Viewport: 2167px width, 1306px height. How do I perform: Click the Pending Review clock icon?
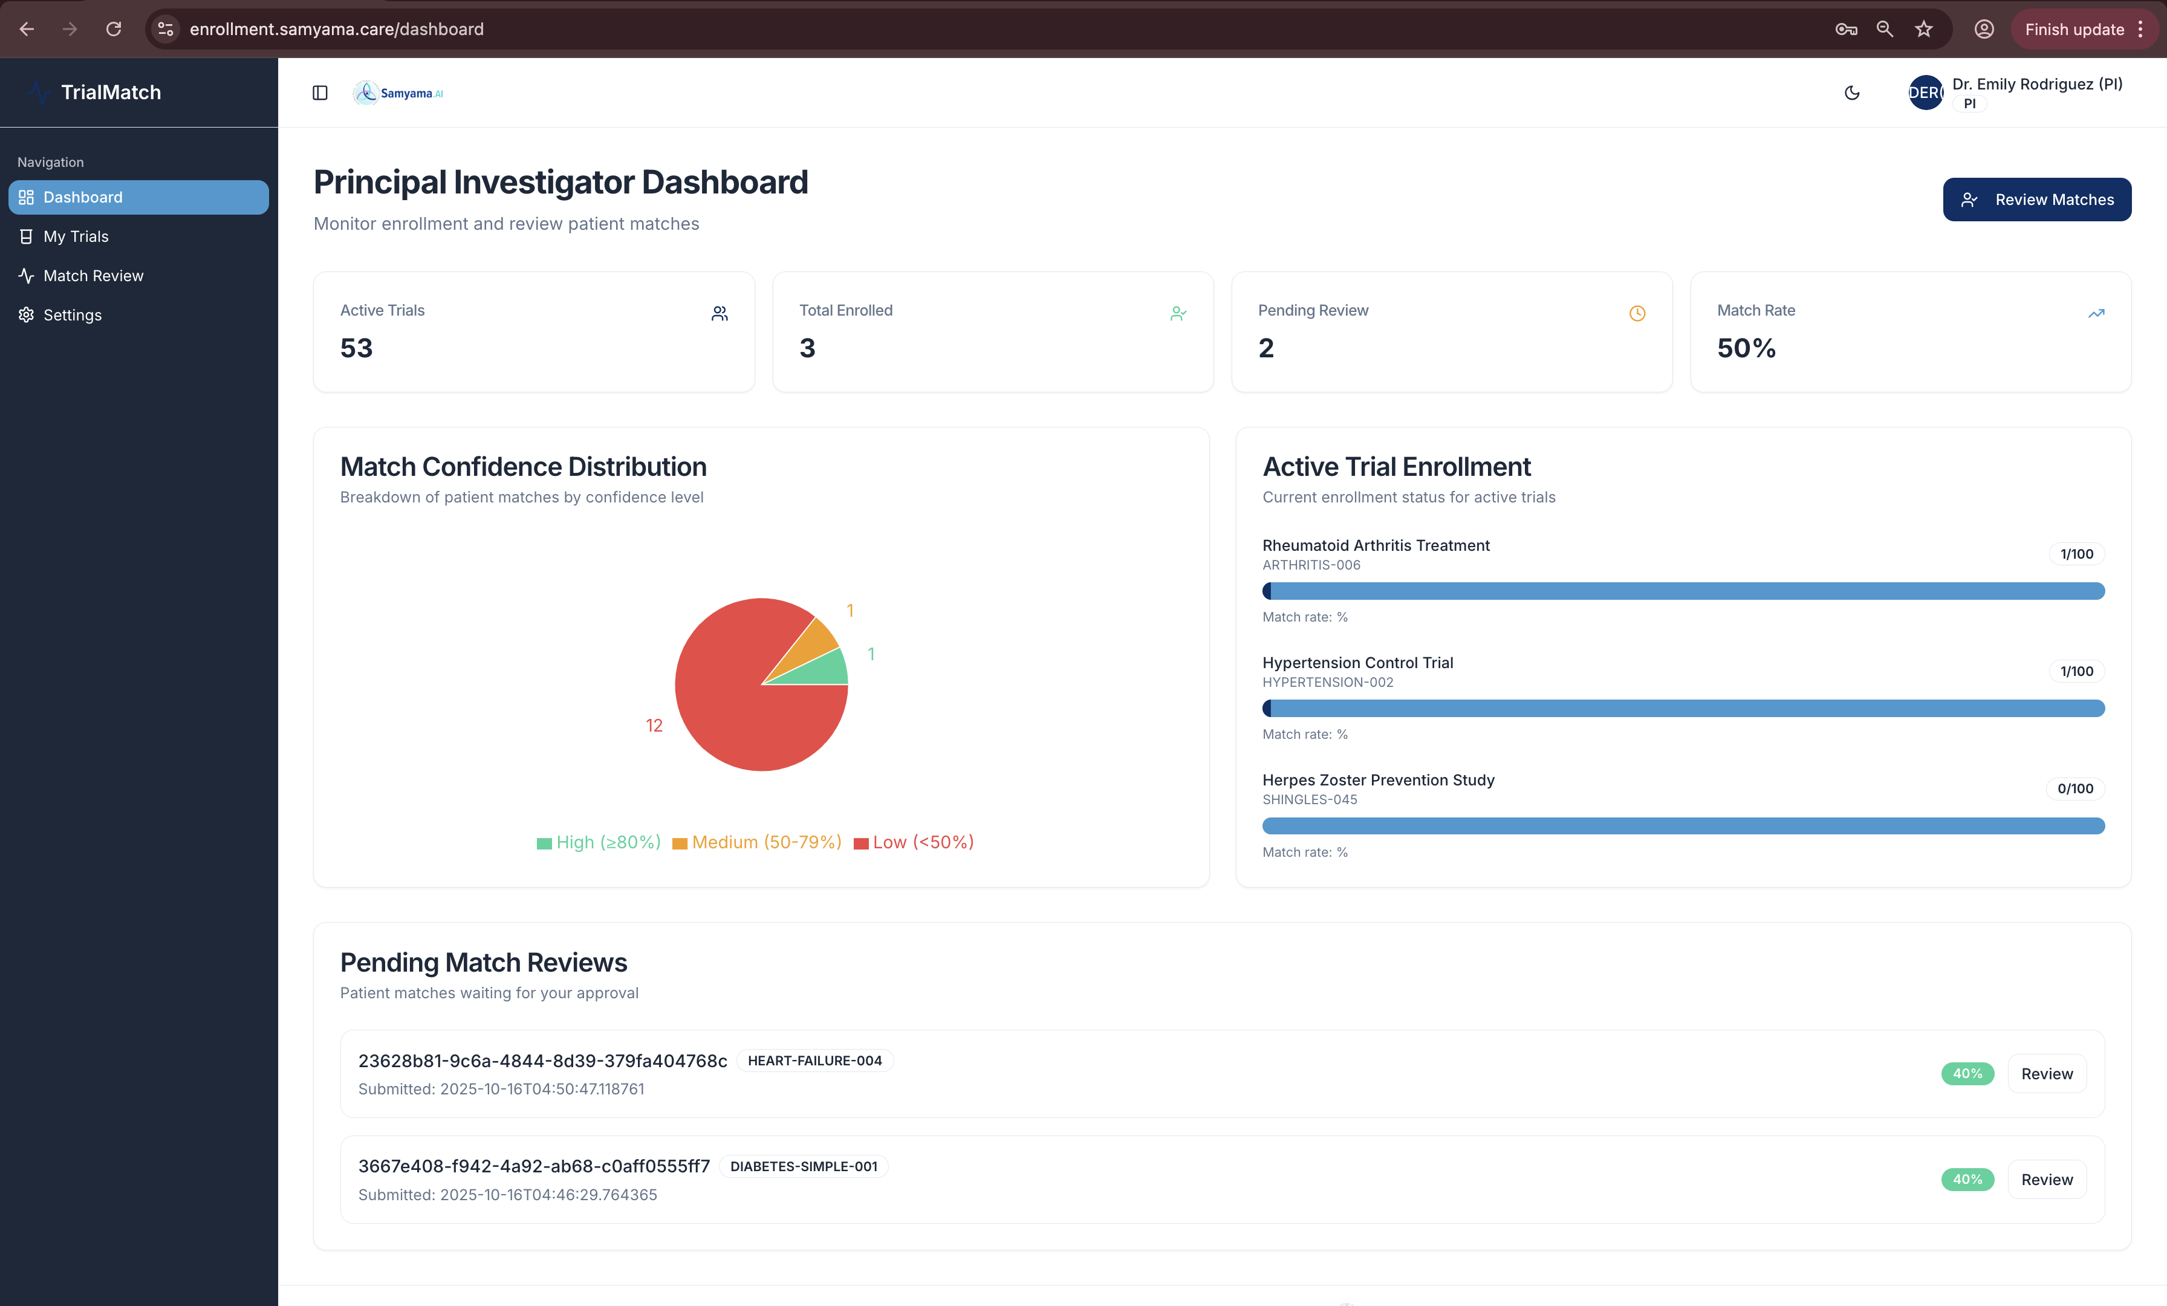(1637, 313)
